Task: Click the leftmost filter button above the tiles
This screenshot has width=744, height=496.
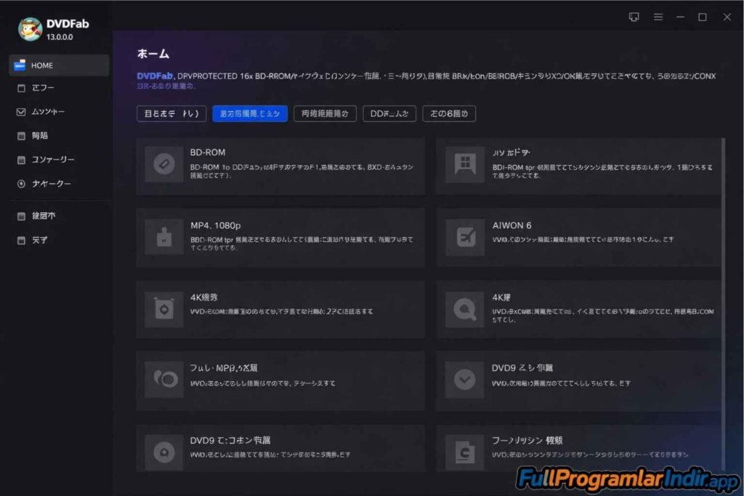Action: pyautogui.click(x=171, y=113)
